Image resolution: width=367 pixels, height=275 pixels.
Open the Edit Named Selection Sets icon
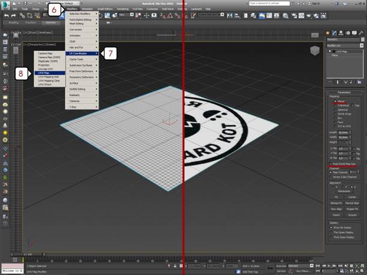coord(193,16)
